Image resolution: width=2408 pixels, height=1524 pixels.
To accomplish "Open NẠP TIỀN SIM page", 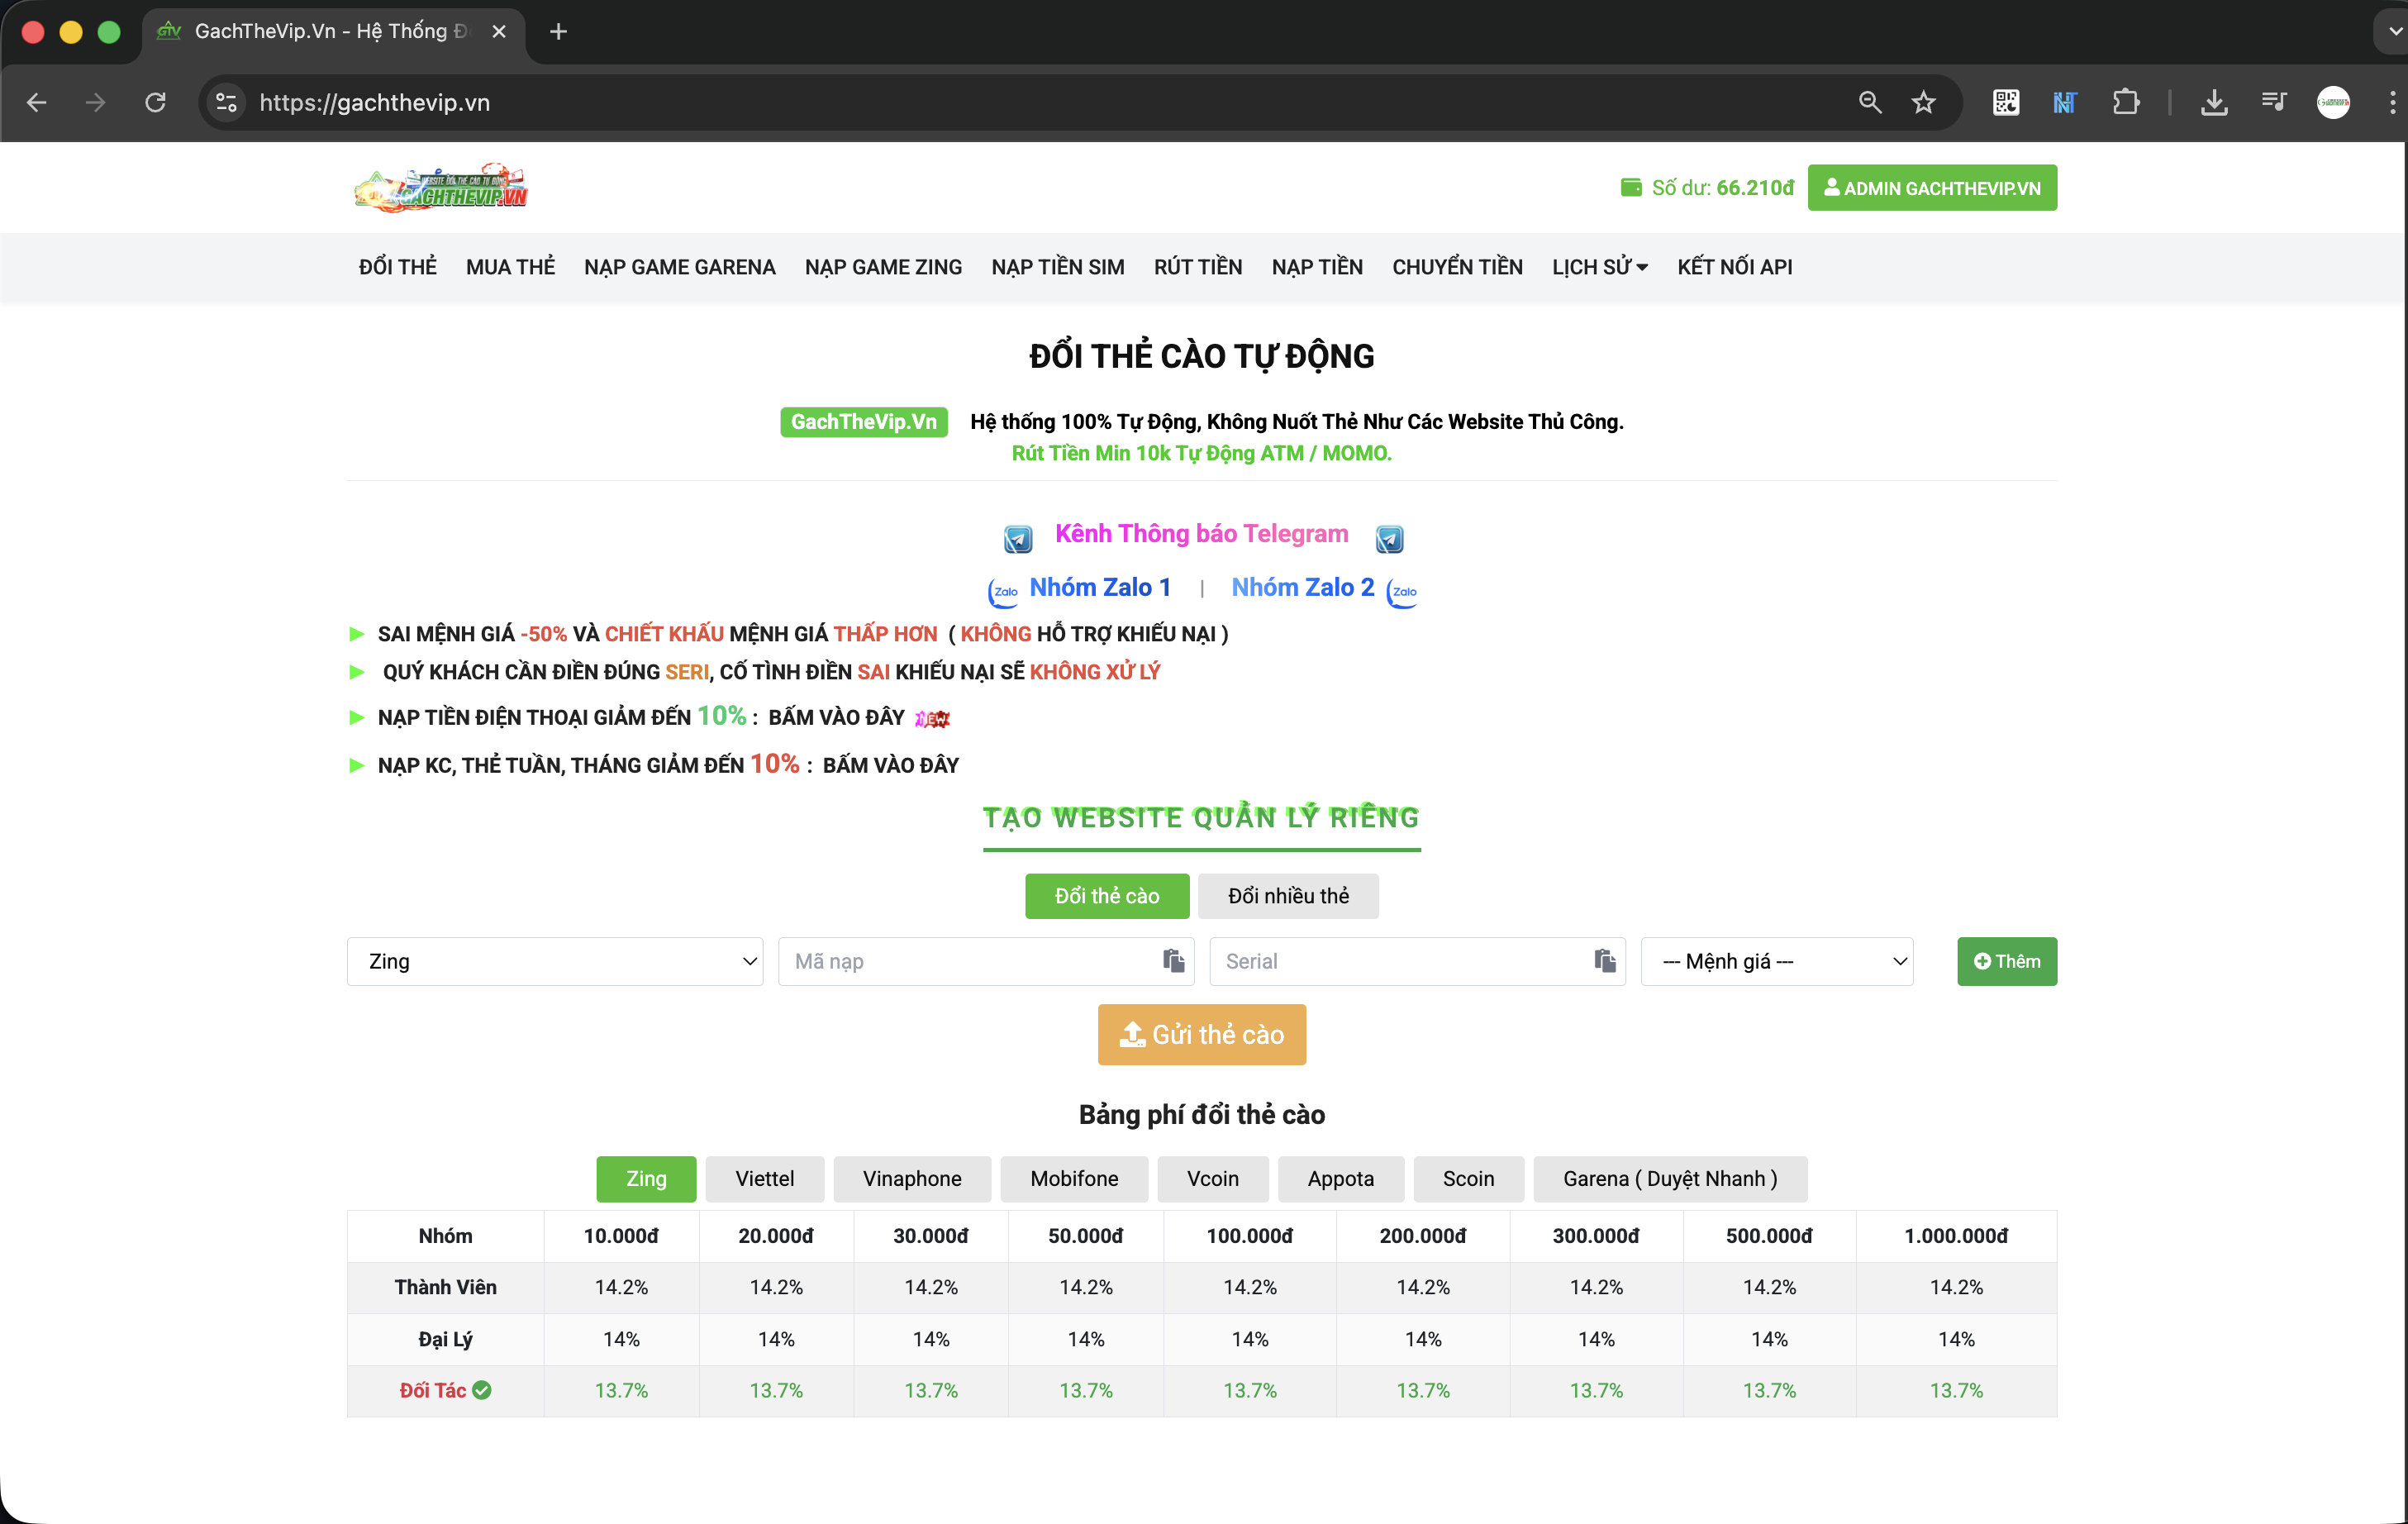I will click(x=1058, y=267).
